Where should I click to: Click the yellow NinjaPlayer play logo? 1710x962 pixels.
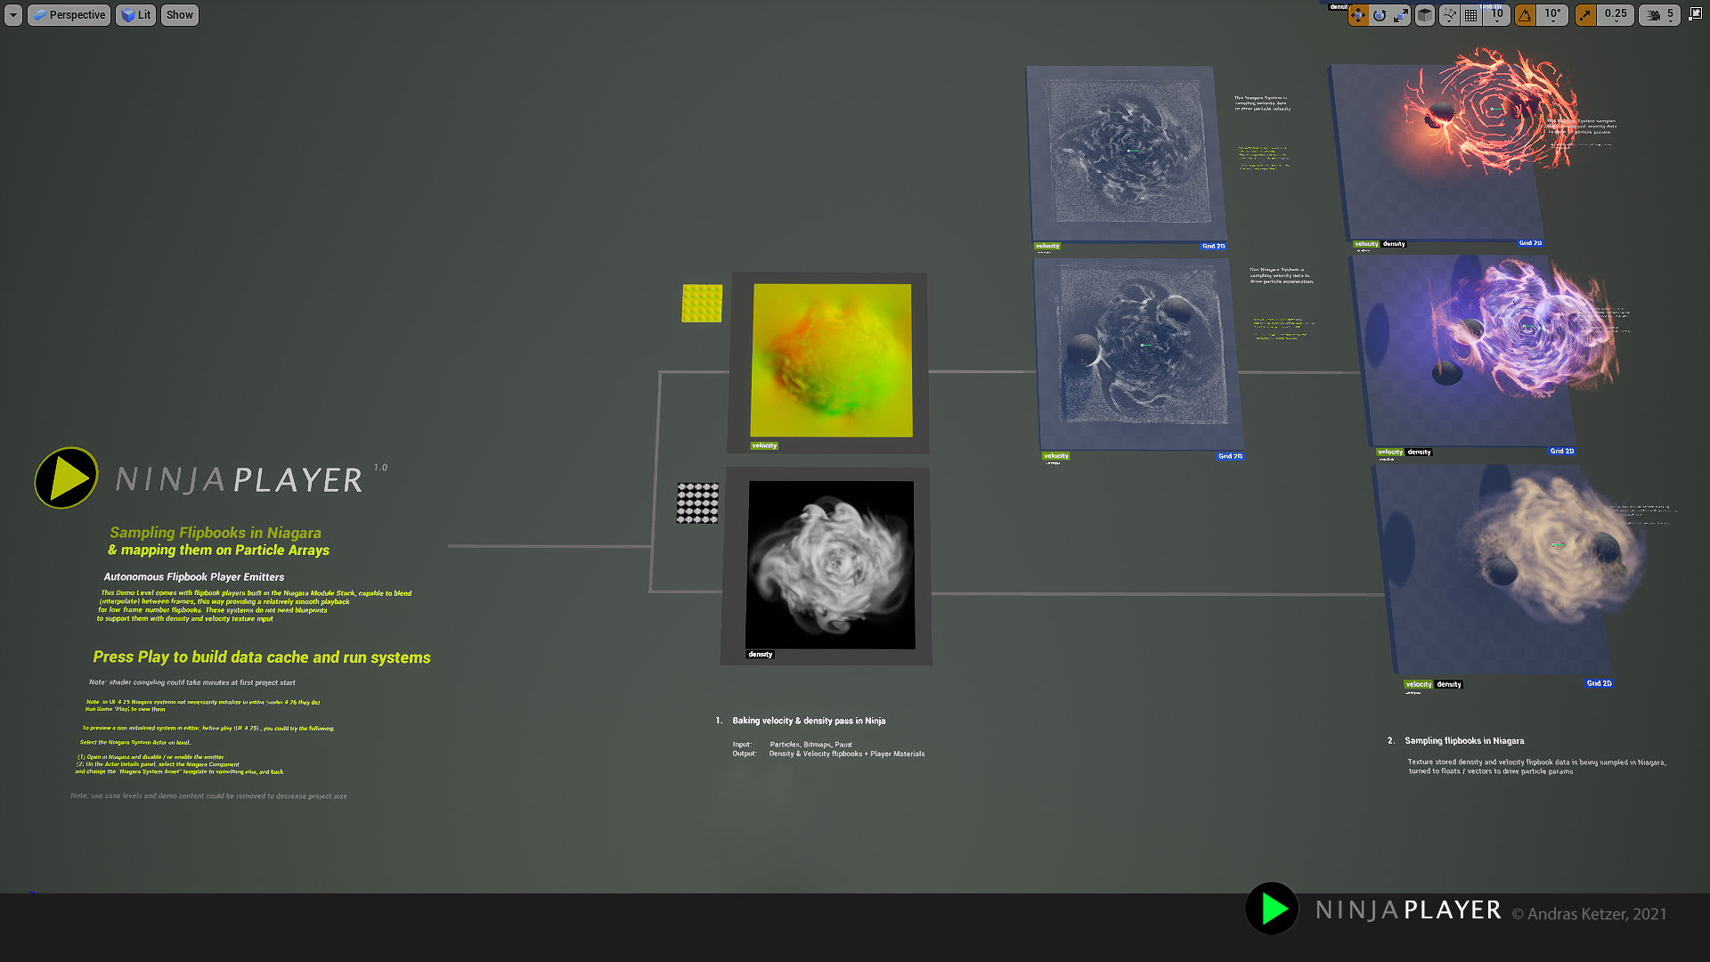tap(67, 477)
